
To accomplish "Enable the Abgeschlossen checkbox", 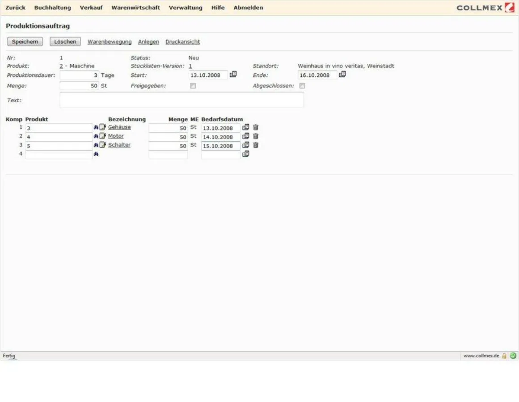I will (302, 86).
